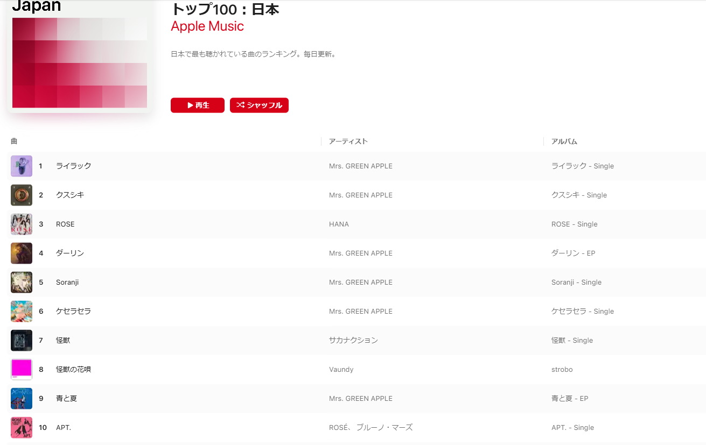This screenshot has height=445, width=706.
Task: Open the album ダーリン - EP
Action: 574,253
